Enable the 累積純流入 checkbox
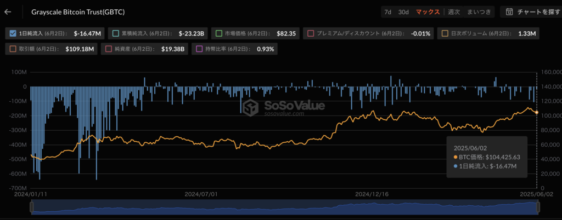Viewport: 562px width, 220px height. pyautogui.click(x=116, y=34)
